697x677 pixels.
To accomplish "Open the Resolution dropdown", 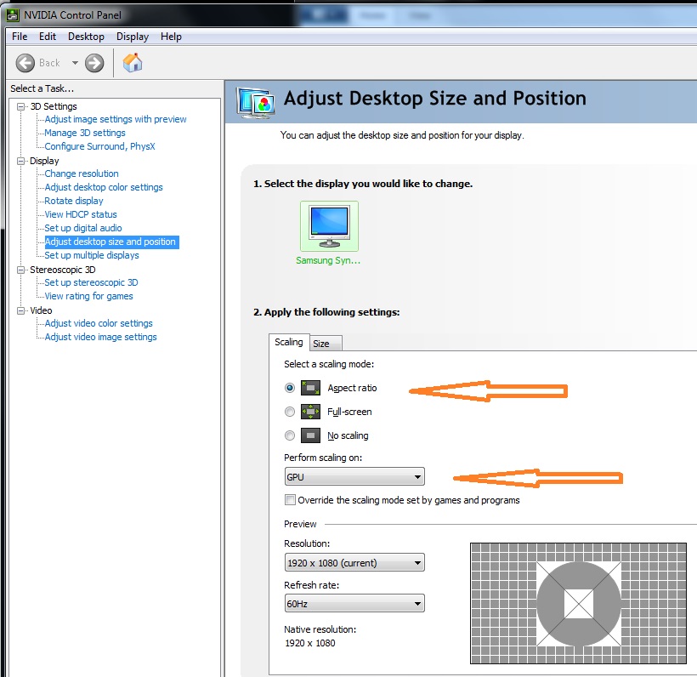I will (354, 562).
